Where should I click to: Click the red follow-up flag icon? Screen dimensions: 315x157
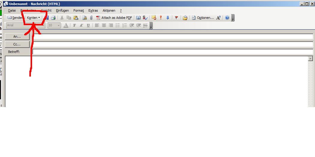pyautogui.click(x=177, y=18)
